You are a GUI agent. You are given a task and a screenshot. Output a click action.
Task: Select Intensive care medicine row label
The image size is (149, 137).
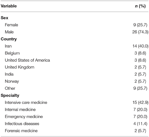[x=26, y=103]
